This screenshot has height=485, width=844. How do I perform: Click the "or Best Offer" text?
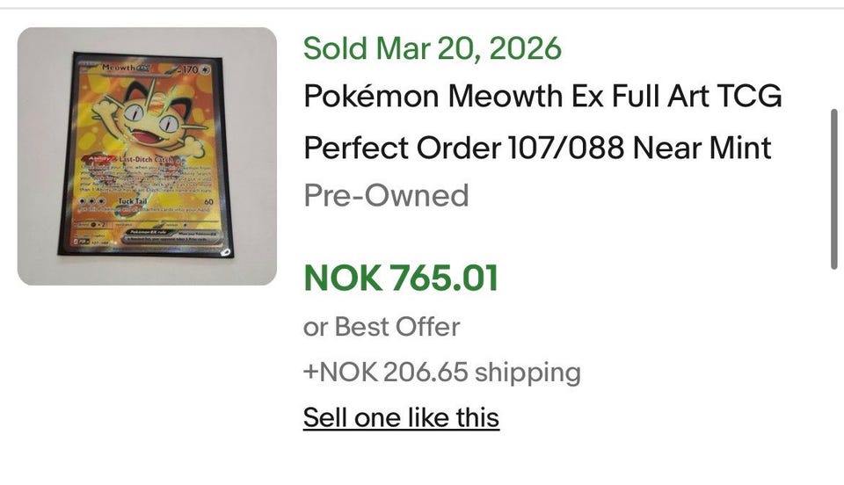[382, 327]
